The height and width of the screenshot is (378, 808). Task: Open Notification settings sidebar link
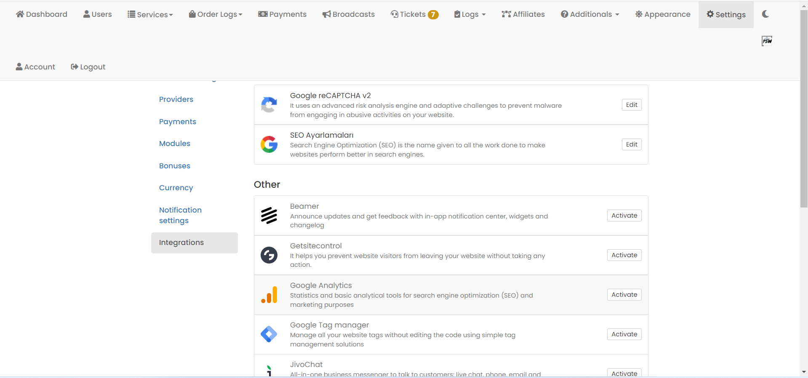(180, 215)
